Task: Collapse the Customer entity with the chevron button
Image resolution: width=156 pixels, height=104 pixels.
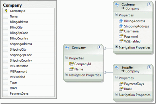Action: point(149,4)
